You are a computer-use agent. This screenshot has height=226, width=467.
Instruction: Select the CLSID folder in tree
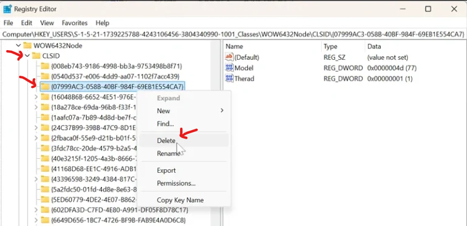point(51,56)
